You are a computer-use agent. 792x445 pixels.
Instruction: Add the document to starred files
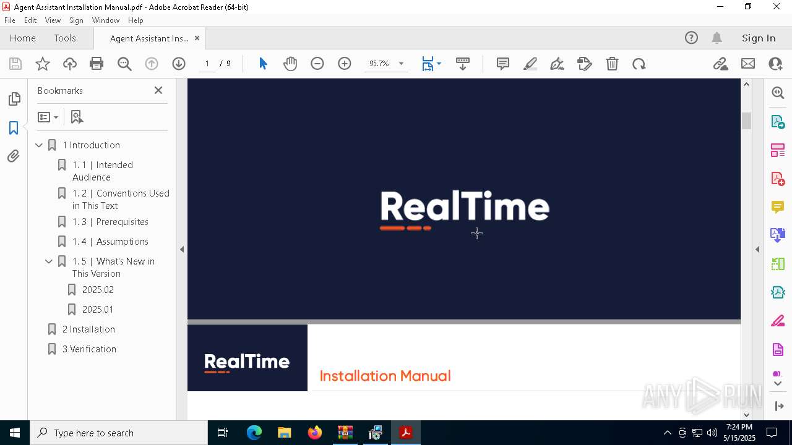click(x=43, y=64)
